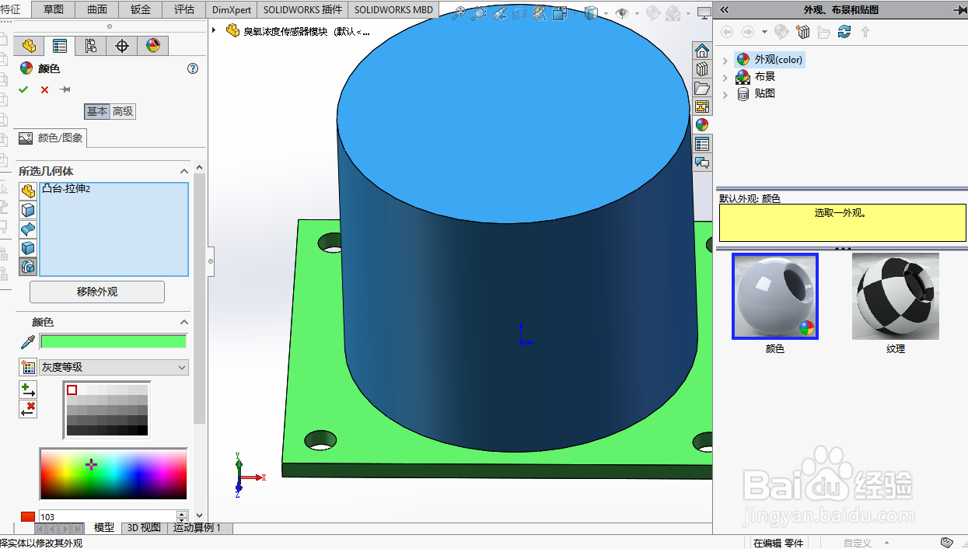This screenshot has width=968, height=549.
Task: Open the Hide/Show Items dropdown arrow
Action: coord(637,13)
